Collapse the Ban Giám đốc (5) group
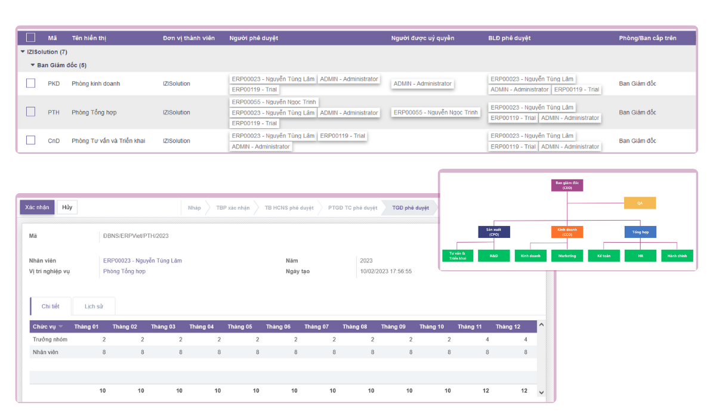The height and width of the screenshot is (412, 716). point(33,65)
